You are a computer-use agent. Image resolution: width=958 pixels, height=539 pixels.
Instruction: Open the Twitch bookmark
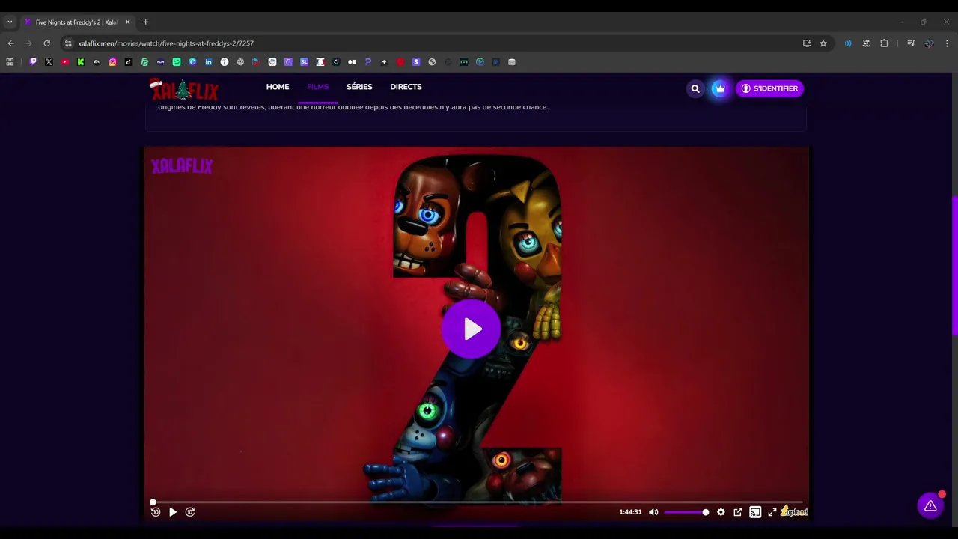[x=33, y=62]
